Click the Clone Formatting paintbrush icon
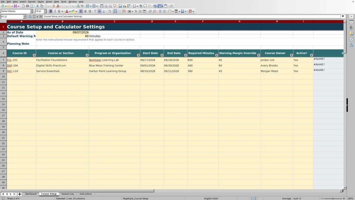355x200 pixels. pyautogui.click(x=54, y=6)
